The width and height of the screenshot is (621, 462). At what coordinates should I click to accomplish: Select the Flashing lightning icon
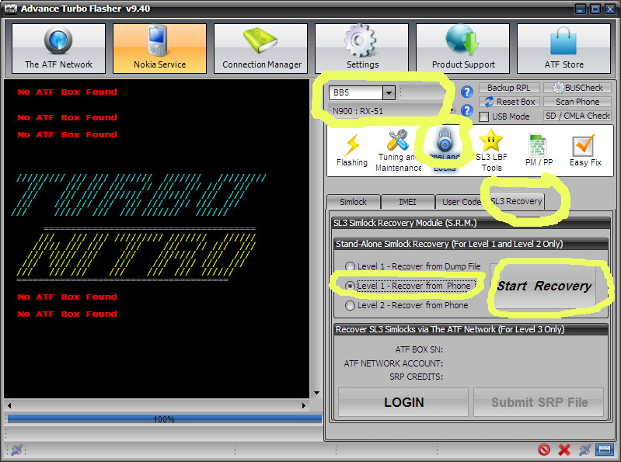(351, 151)
